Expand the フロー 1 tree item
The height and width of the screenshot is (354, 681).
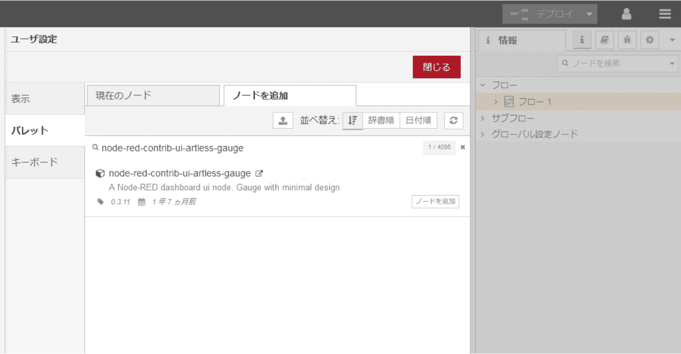496,102
